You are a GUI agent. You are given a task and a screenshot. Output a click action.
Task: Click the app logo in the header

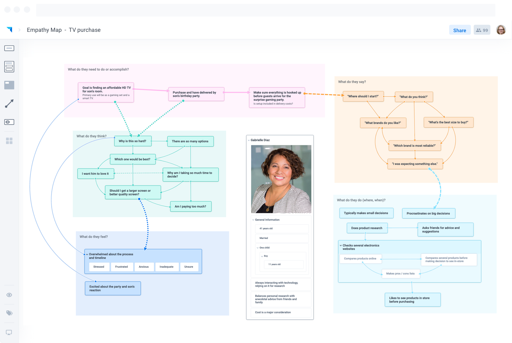(9, 30)
